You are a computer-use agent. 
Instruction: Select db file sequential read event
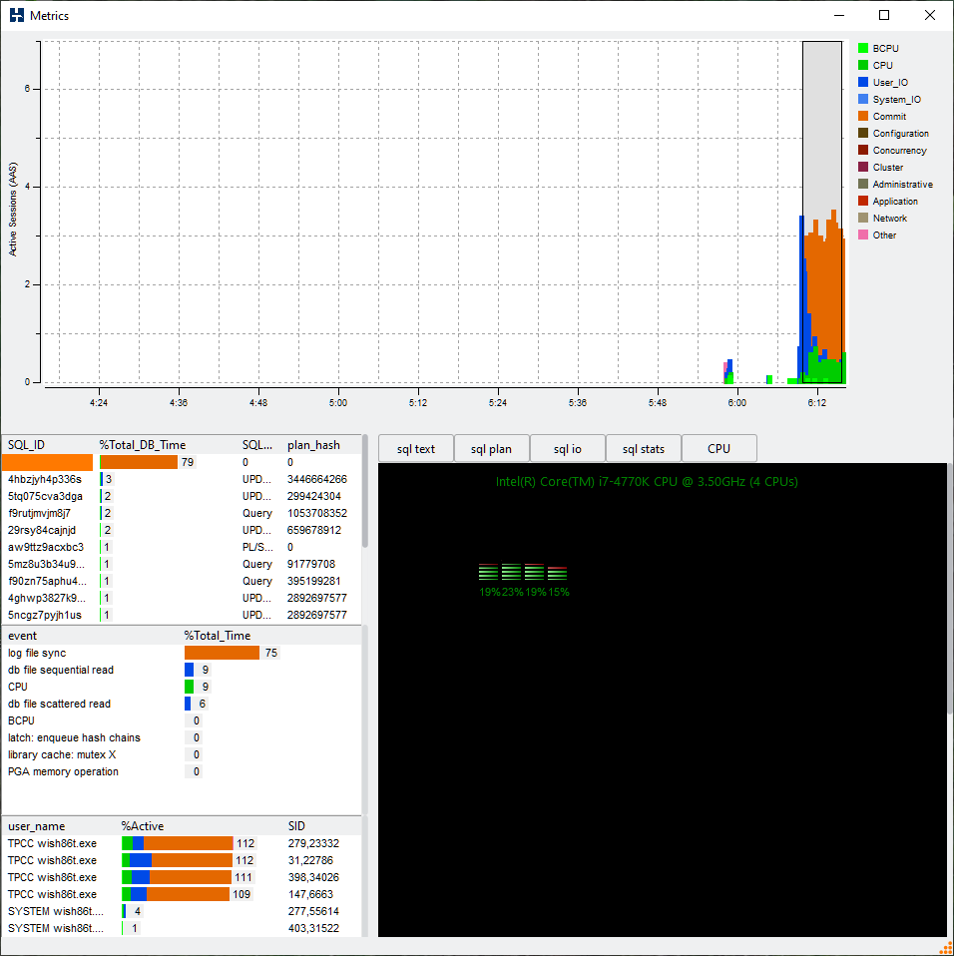(182, 670)
